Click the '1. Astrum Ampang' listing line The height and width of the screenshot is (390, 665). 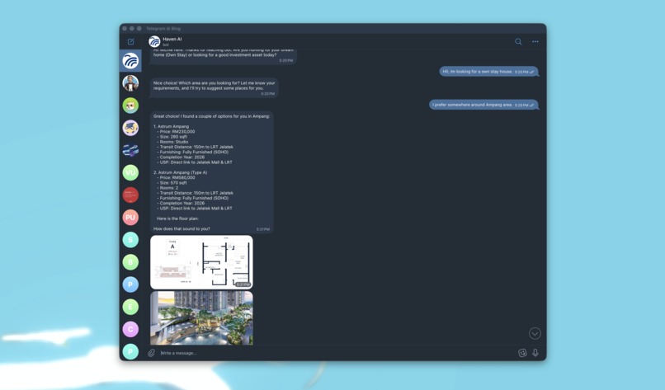pyautogui.click(x=171, y=126)
